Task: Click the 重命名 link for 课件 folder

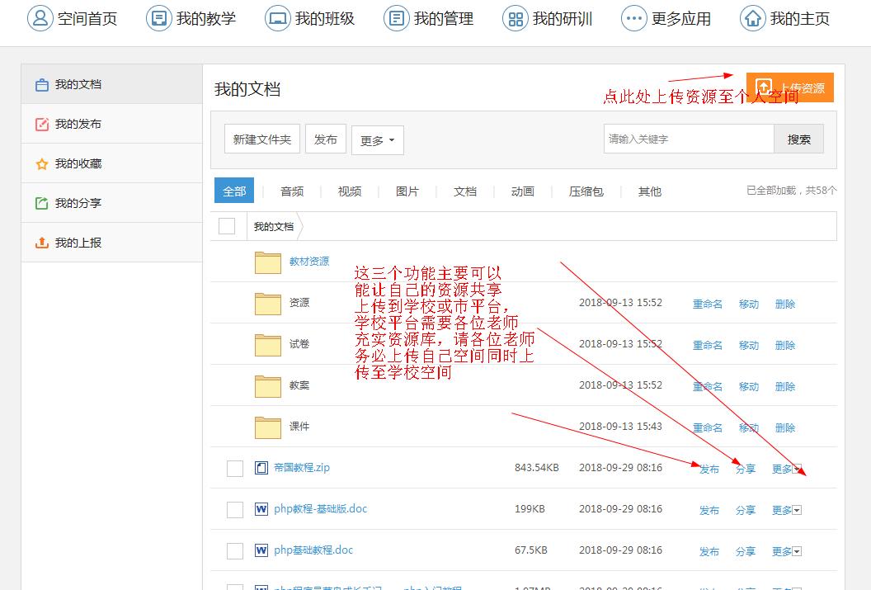Action: tap(708, 427)
